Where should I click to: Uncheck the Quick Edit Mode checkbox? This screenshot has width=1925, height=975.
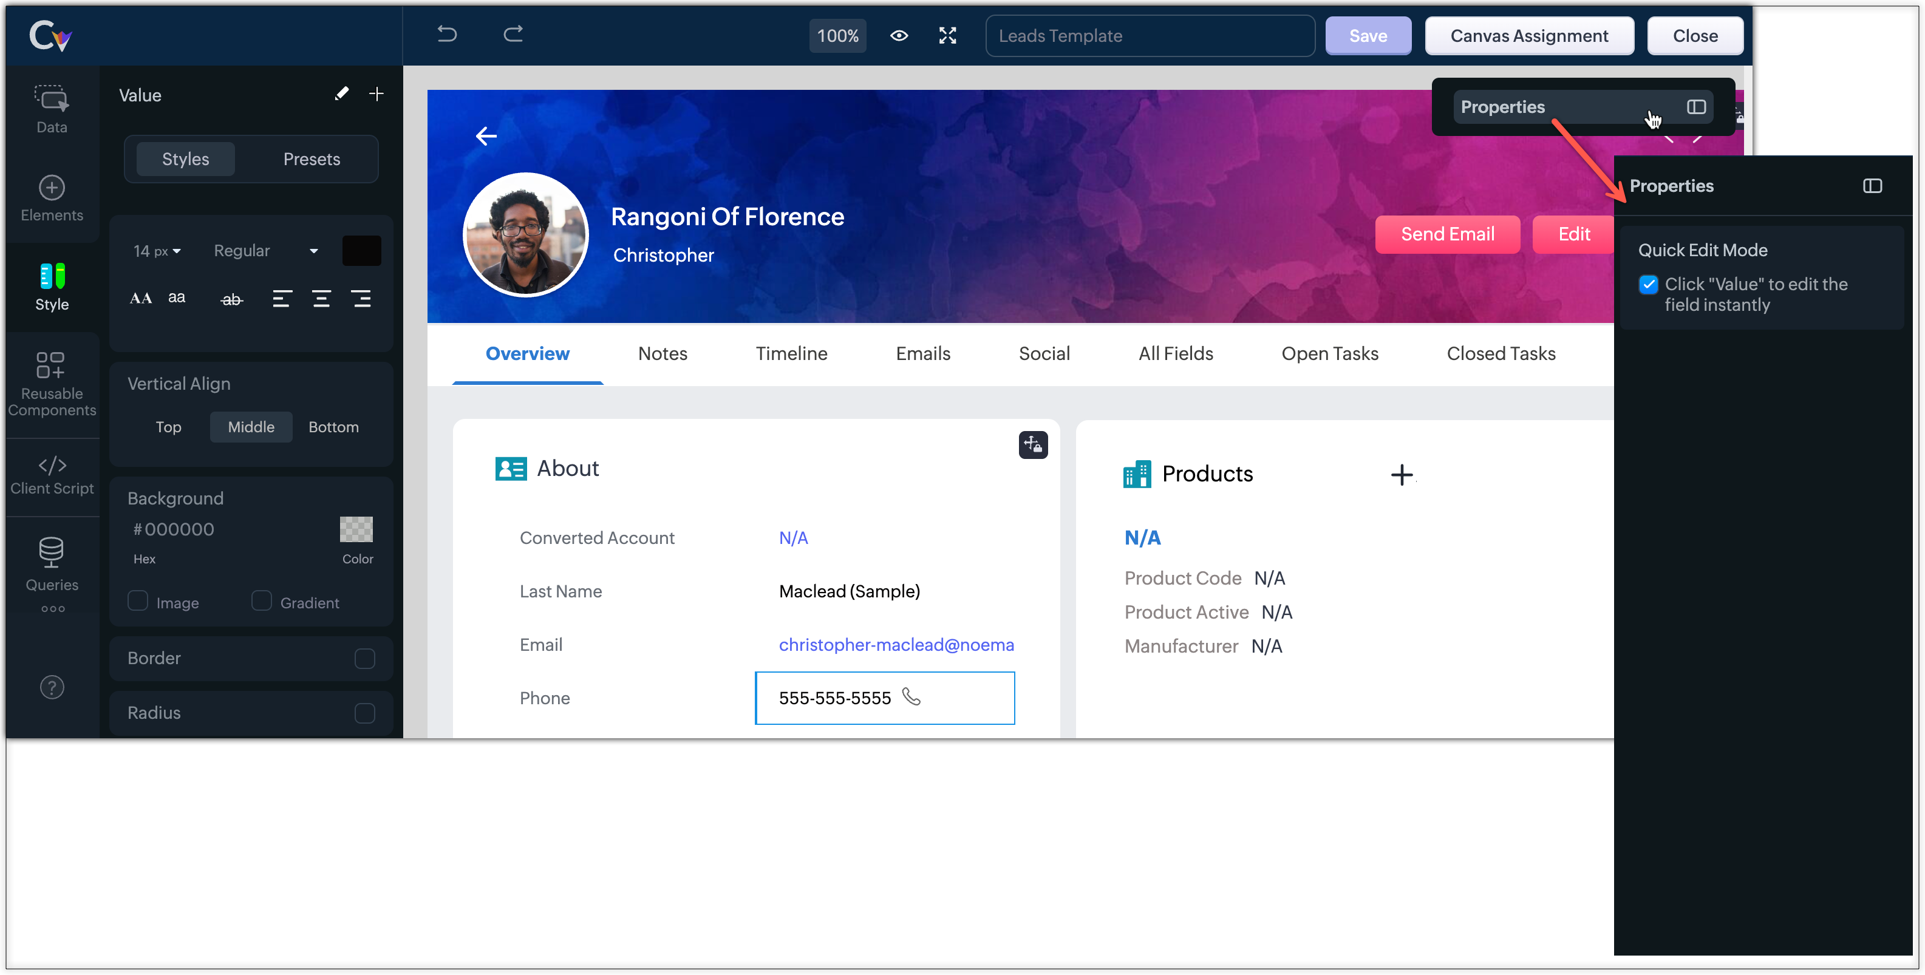click(x=1649, y=285)
